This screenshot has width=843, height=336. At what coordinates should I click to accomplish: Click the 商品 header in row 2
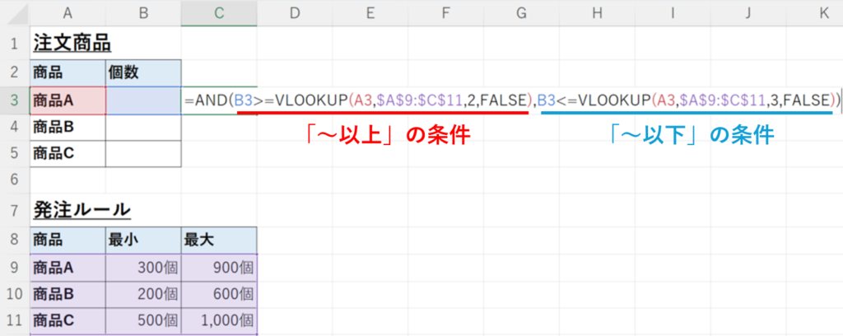pos(68,72)
